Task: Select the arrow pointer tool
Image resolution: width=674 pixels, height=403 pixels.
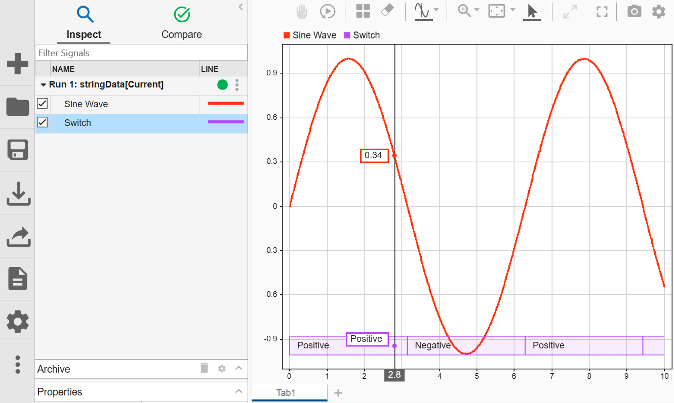Action: 532,11
